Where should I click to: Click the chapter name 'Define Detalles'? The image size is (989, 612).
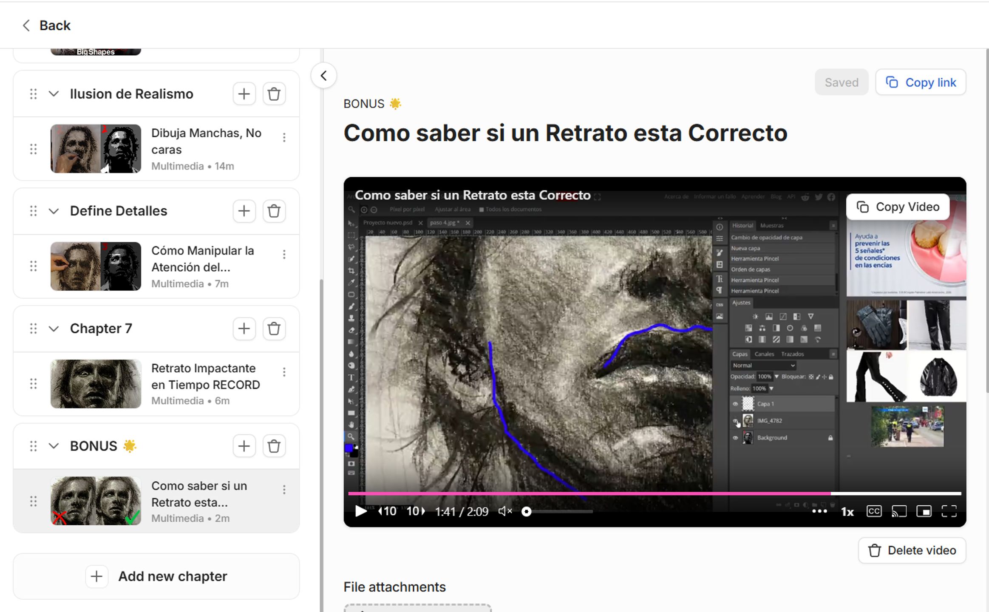(119, 211)
